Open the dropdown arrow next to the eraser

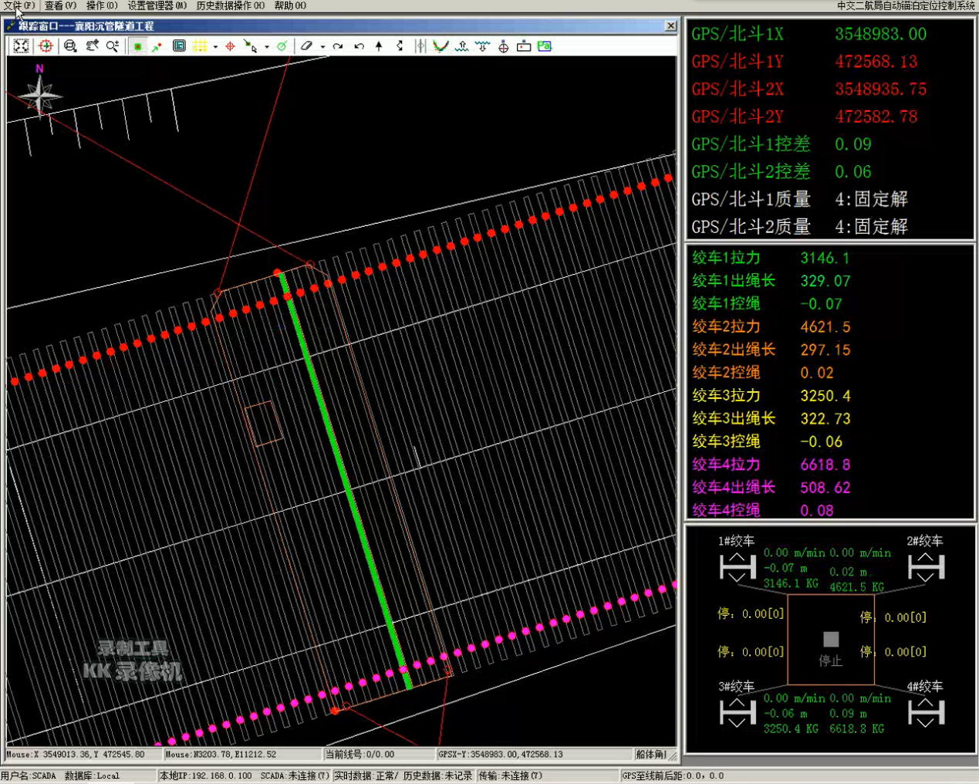click(x=322, y=47)
